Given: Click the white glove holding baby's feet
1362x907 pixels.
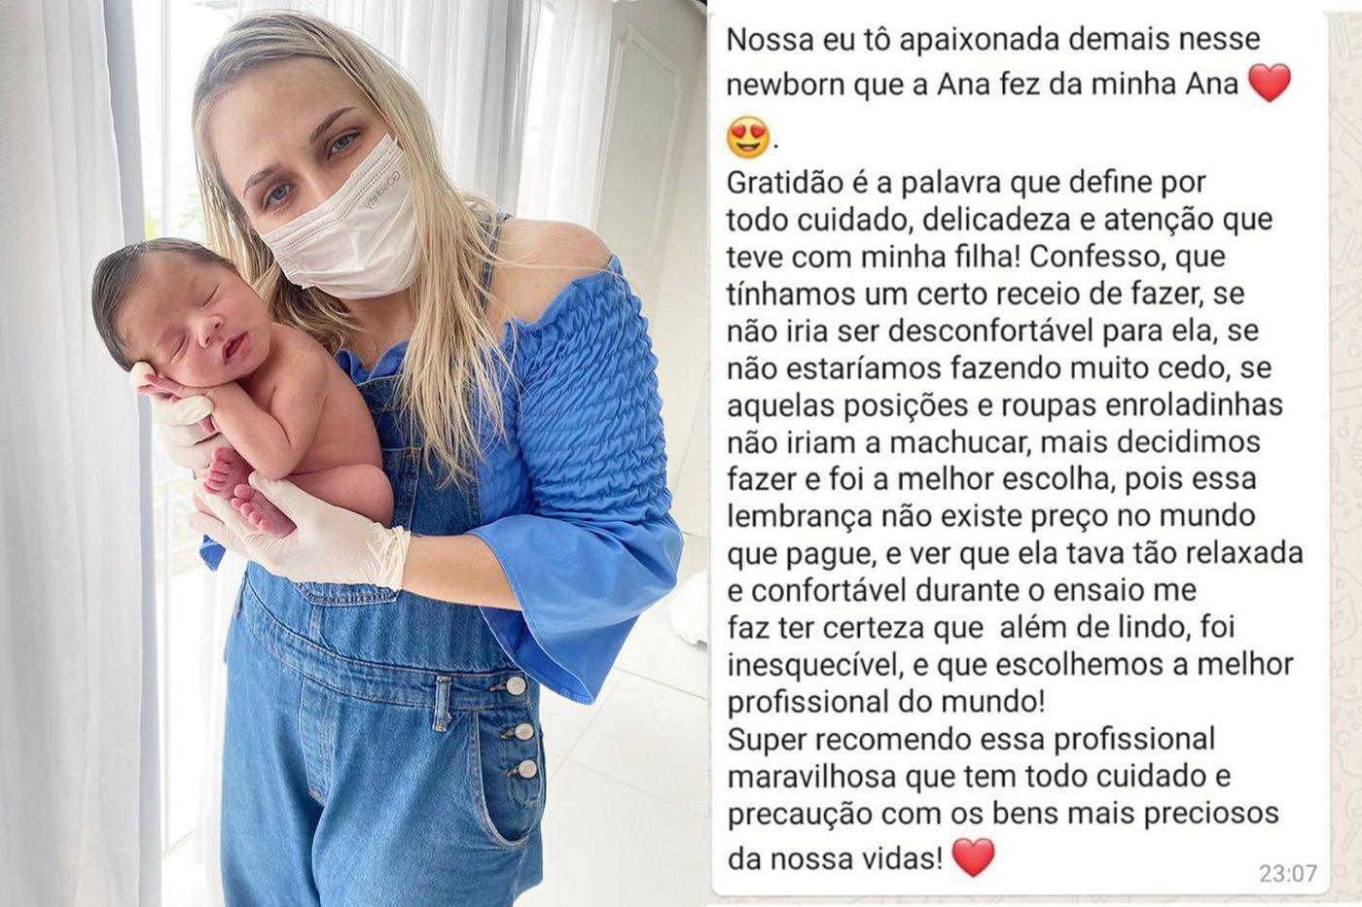Looking at the screenshot, I should [321, 528].
